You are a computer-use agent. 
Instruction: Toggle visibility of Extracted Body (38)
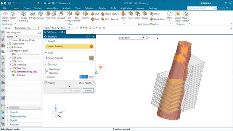[13, 72]
